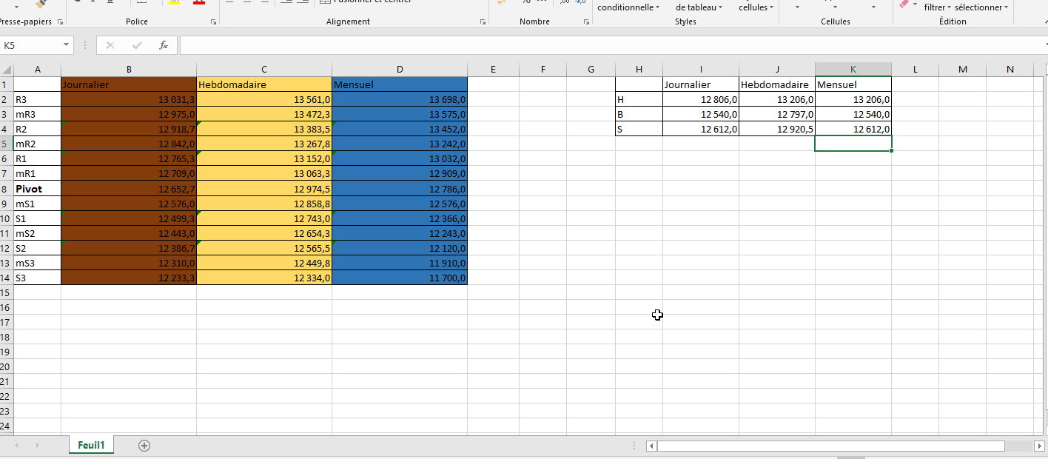This screenshot has height=459, width=1048.
Task: Select the brown Journalier header cell B1
Action: 129,84
